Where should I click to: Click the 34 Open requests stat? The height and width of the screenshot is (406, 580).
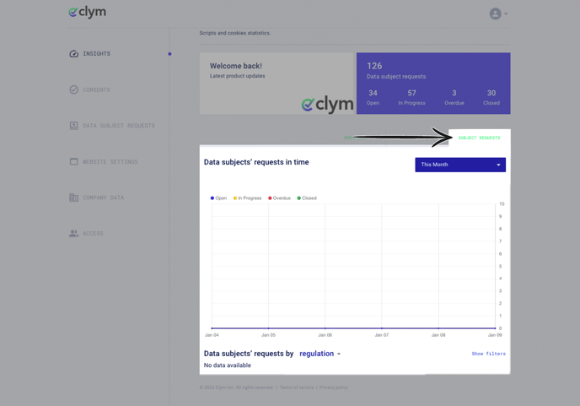tap(373, 97)
